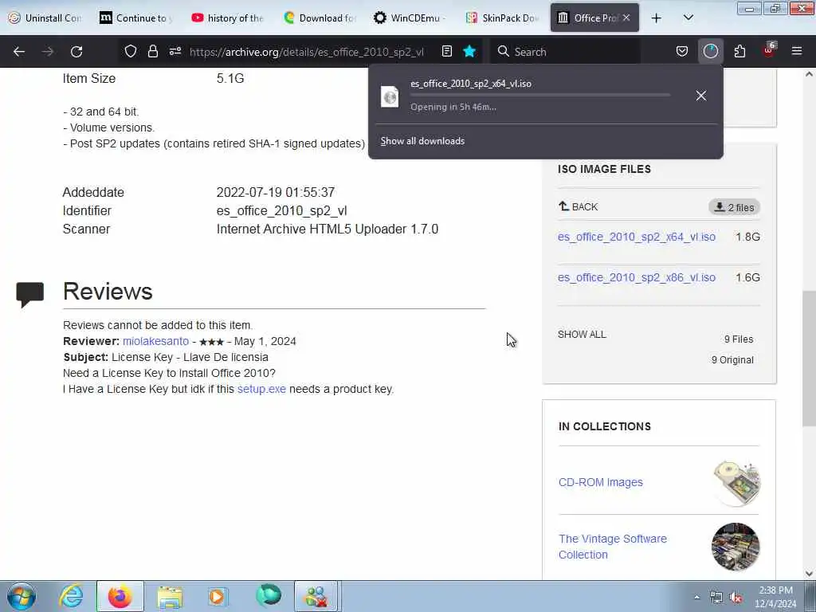This screenshot has width=816, height=612.
Task: Click the scrollbar down arrow
Action: tap(810, 574)
